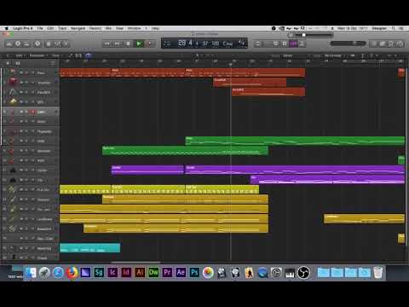Open Adobe After Effects (Ae) in the Dock
The height and width of the screenshot is (307, 409).
tap(181, 273)
